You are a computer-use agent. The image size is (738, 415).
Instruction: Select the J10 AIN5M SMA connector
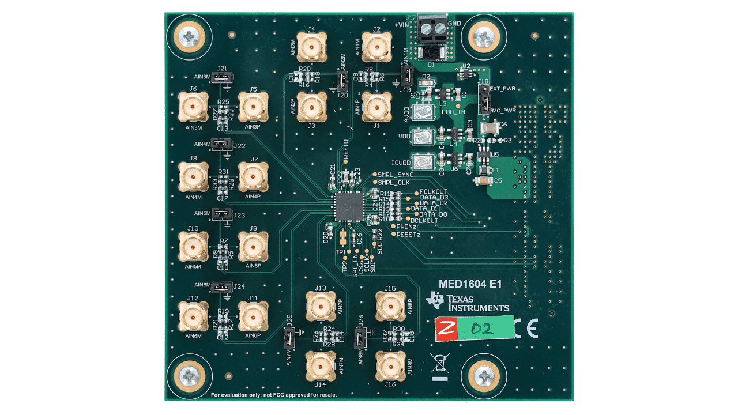193,247
